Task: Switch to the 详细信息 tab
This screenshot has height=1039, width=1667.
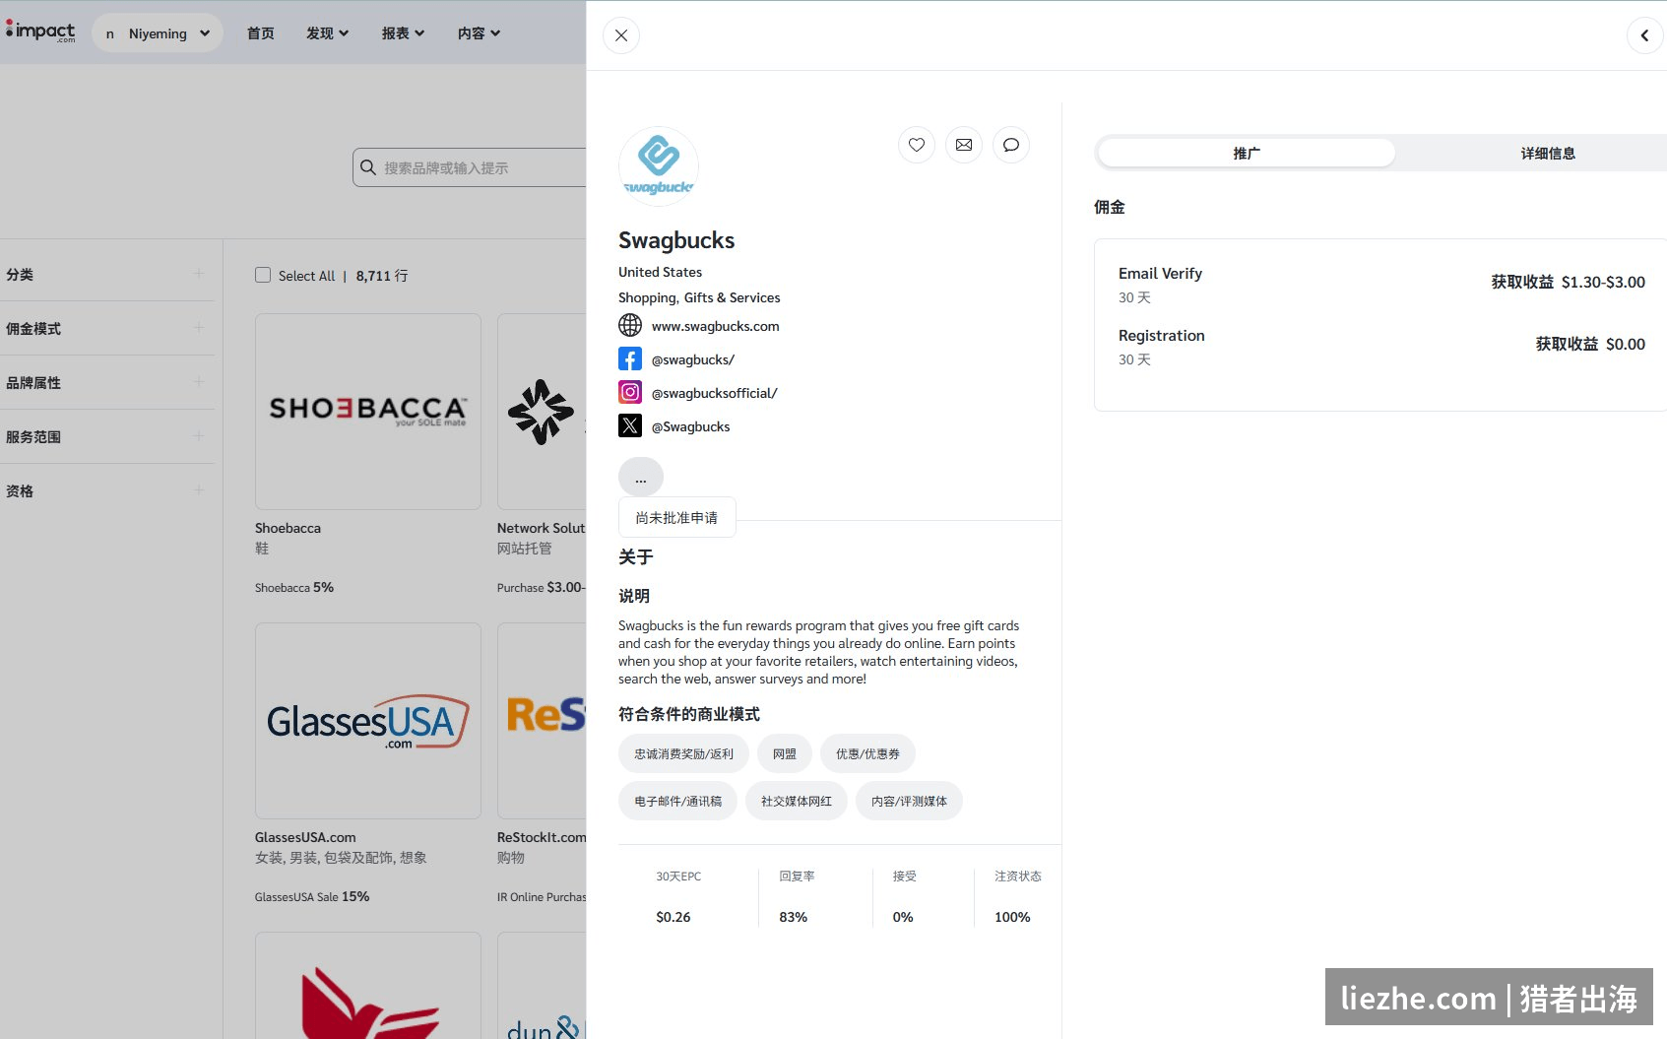Action: (1548, 153)
